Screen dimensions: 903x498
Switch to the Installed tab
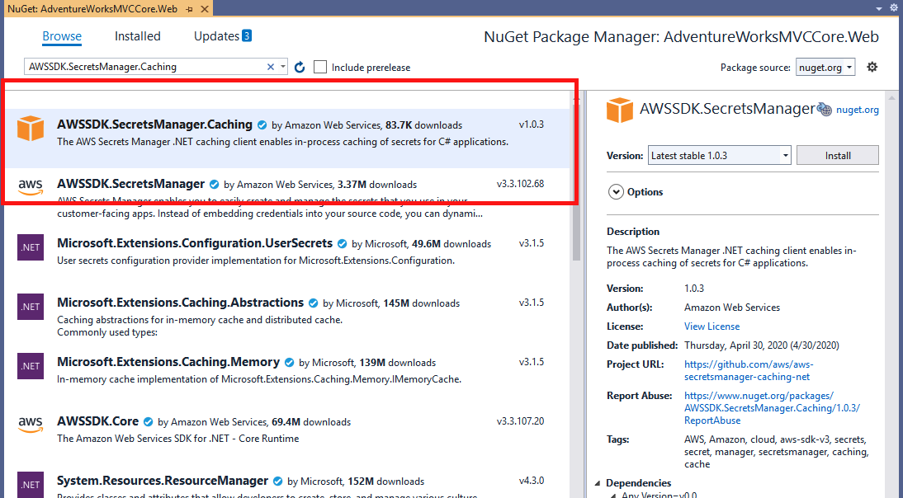point(137,35)
